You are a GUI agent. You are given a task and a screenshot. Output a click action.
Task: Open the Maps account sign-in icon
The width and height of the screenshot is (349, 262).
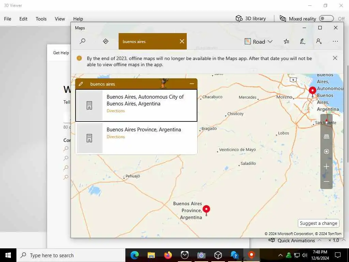(x=319, y=41)
